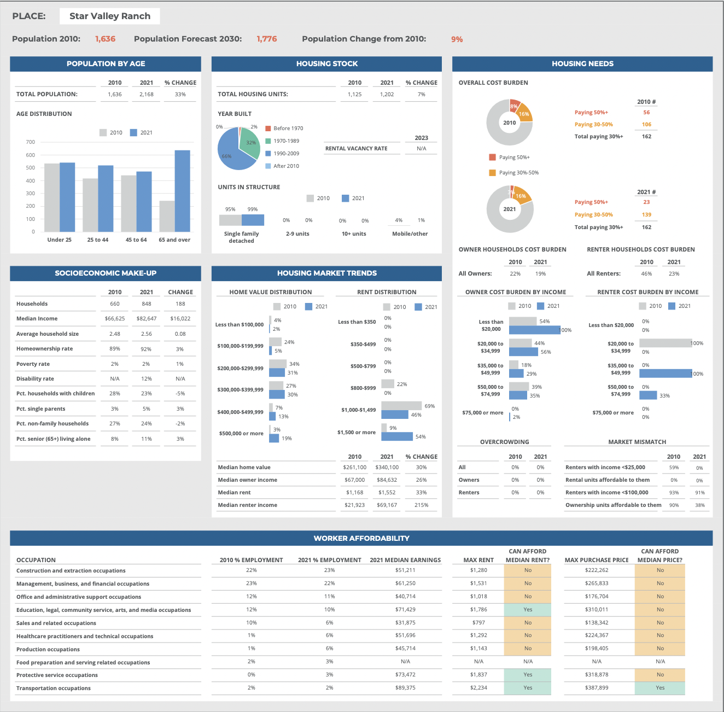724x712 pixels.
Task: Select the Housing Stock section header
Action: (326, 64)
